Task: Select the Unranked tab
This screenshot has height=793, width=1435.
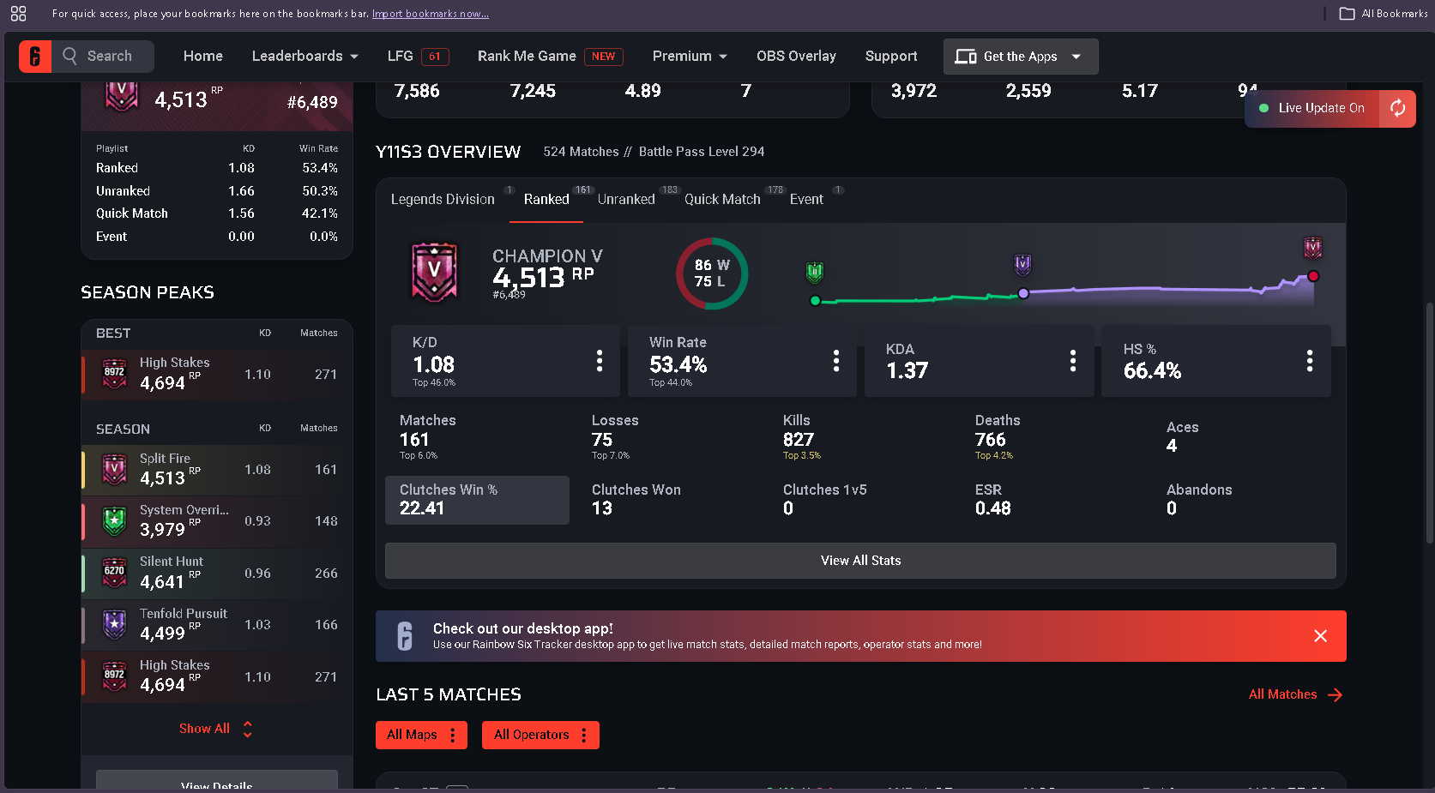Action: (x=626, y=199)
